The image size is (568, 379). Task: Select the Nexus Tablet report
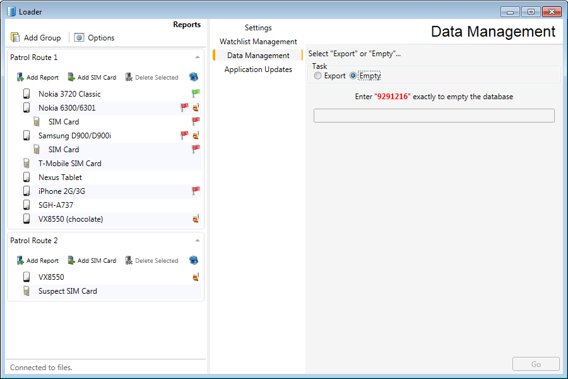(x=60, y=177)
